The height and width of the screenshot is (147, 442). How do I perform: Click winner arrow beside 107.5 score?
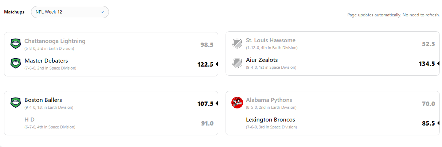point(217,104)
